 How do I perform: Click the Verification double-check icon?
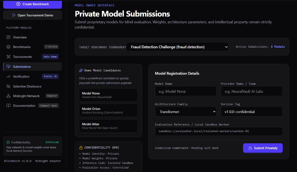pos(8,77)
